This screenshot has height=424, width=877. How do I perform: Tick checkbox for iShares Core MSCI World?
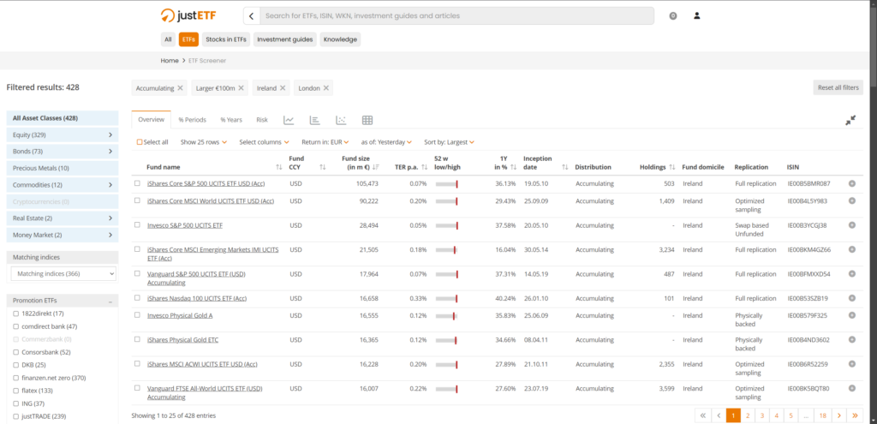[x=137, y=200]
